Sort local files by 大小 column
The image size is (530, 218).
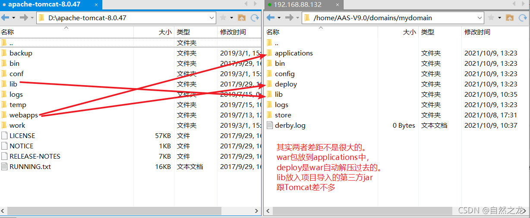(154, 32)
